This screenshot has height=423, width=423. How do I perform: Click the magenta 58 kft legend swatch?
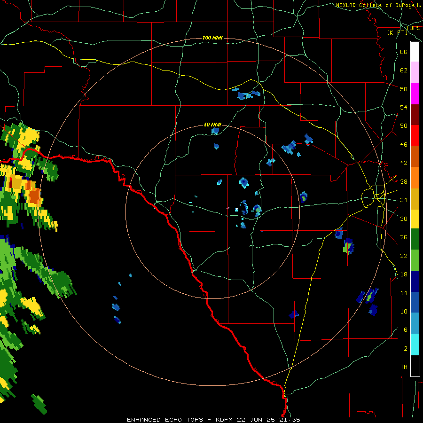415,94
